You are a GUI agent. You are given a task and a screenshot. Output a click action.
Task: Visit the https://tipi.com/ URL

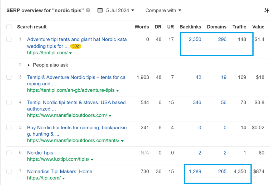click(44, 178)
